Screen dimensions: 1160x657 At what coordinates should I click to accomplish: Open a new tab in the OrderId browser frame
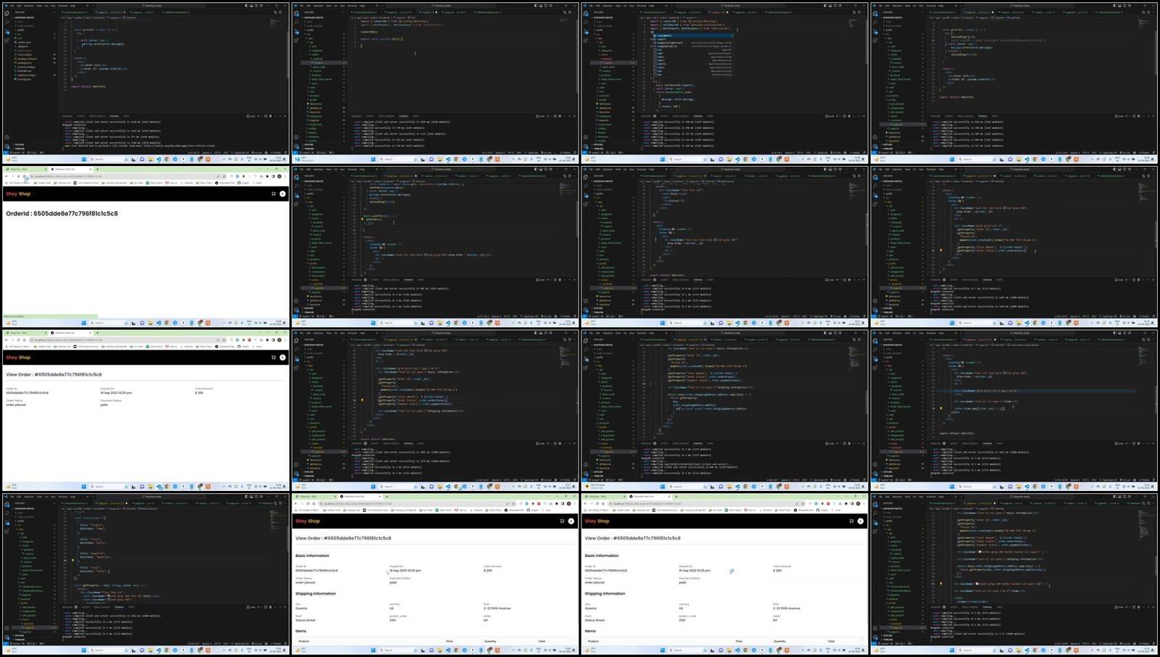97,169
